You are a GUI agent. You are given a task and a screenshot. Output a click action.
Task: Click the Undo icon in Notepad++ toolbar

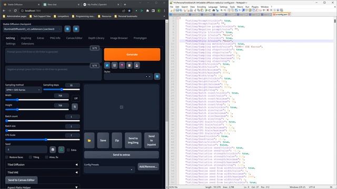(206, 10)
